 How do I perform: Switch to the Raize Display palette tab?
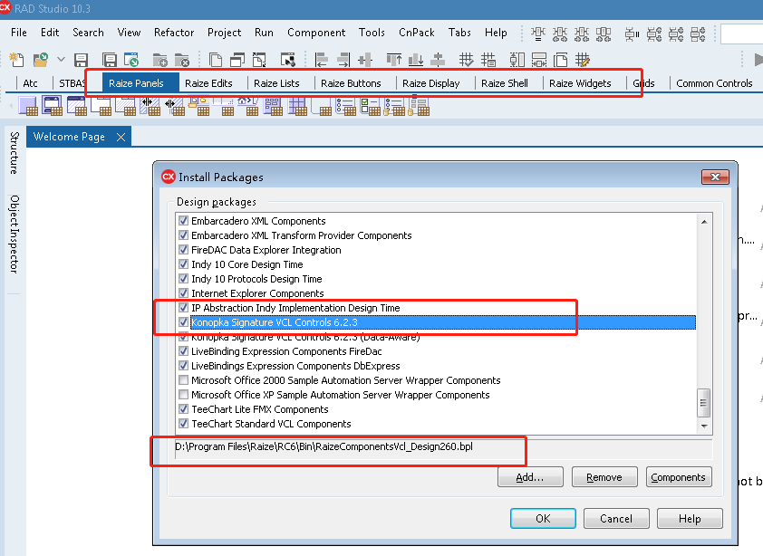tap(431, 83)
